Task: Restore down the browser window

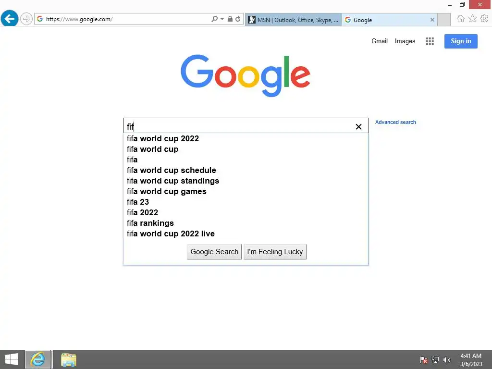Action: pyautogui.click(x=462, y=4)
